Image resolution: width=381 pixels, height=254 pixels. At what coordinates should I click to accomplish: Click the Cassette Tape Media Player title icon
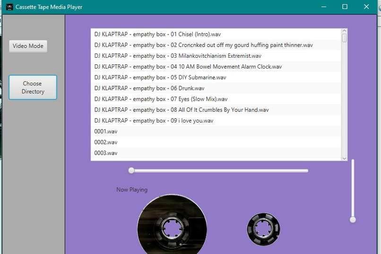[9, 7]
